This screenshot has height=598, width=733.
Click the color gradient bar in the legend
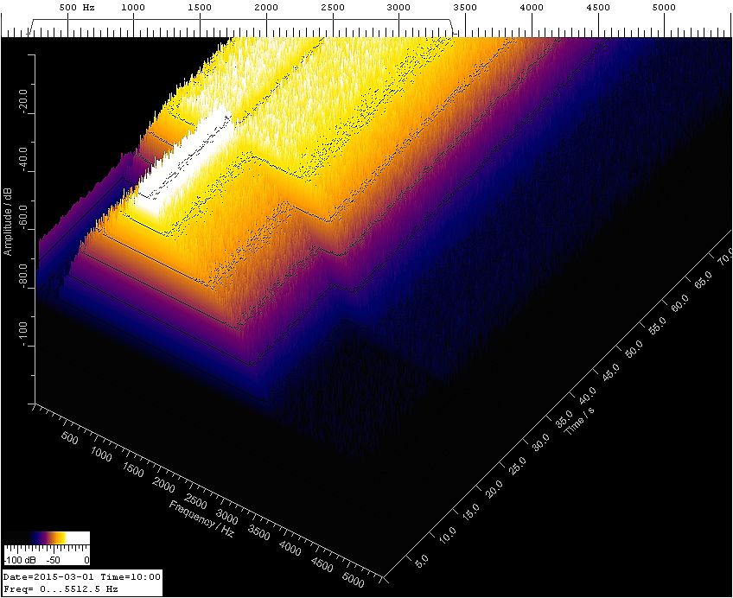(x=47, y=538)
